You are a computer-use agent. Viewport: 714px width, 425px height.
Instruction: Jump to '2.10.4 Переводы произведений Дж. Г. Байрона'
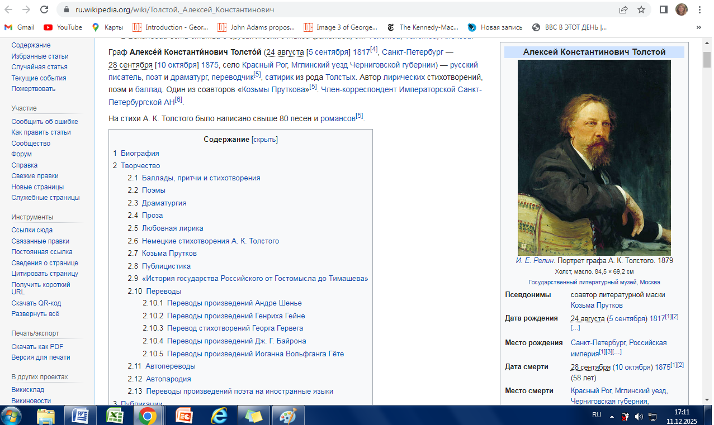click(x=224, y=341)
